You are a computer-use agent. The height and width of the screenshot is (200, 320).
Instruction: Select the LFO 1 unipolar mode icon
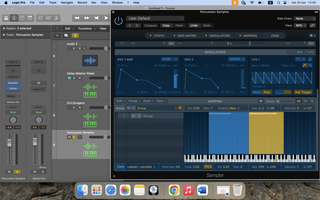tap(279, 92)
